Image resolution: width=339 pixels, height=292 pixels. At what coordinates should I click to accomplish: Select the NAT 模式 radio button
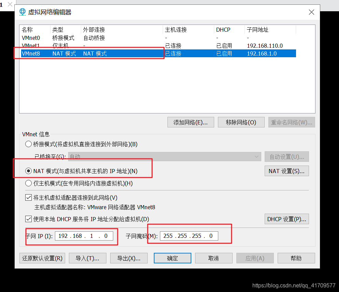pos(28,171)
